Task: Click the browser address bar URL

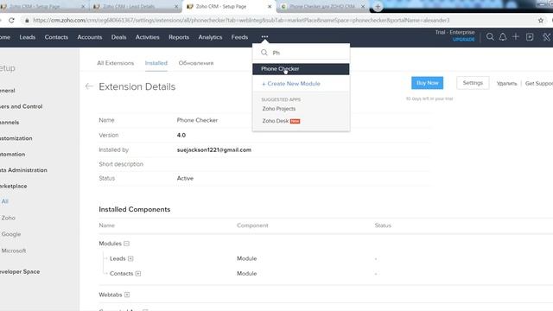Action: 241,21
